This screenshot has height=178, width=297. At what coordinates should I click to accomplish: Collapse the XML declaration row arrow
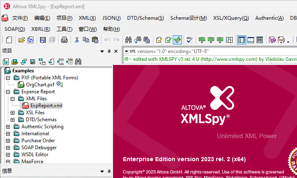coord(126,51)
